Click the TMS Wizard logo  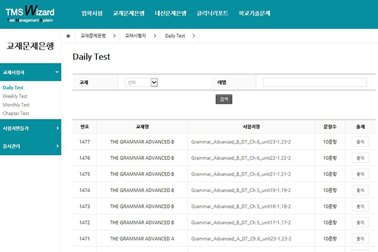pyautogui.click(x=30, y=14)
